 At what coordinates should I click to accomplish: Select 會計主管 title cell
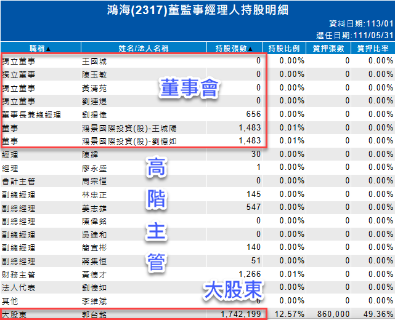click(18, 181)
